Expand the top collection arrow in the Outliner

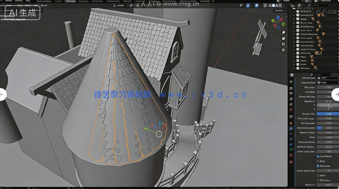click(x=294, y=15)
